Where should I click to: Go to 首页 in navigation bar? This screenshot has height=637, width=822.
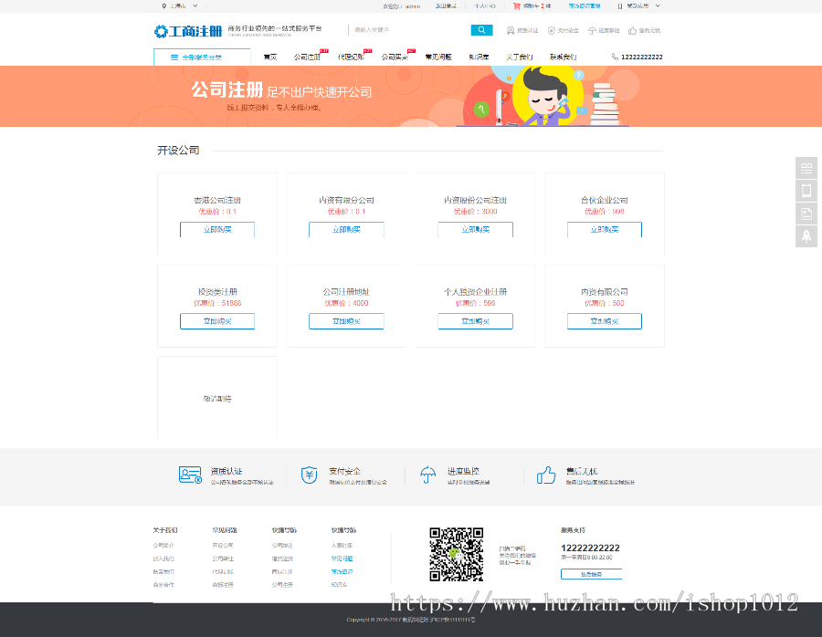[270, 57]
